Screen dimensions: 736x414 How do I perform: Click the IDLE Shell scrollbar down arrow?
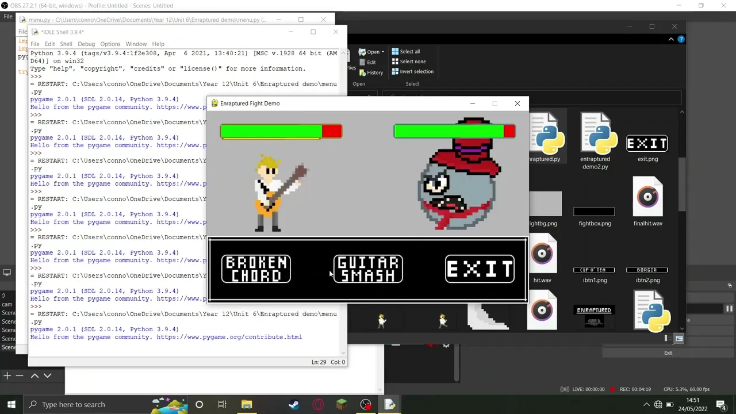(344, 353)
